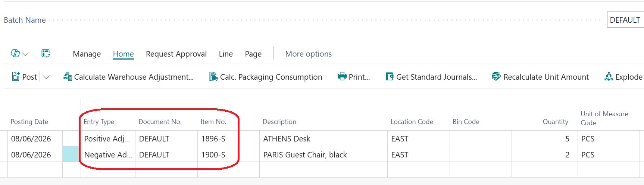Click the Get Standard Journals icon
The height and width of the screenshot is (185, 644).
click(x=390, y=77)
